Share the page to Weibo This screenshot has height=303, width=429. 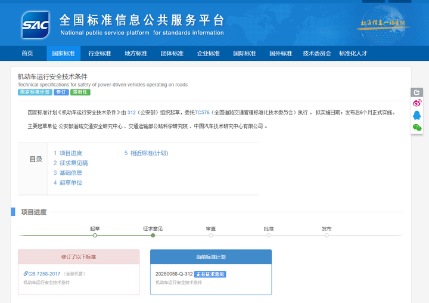[417, 103]
